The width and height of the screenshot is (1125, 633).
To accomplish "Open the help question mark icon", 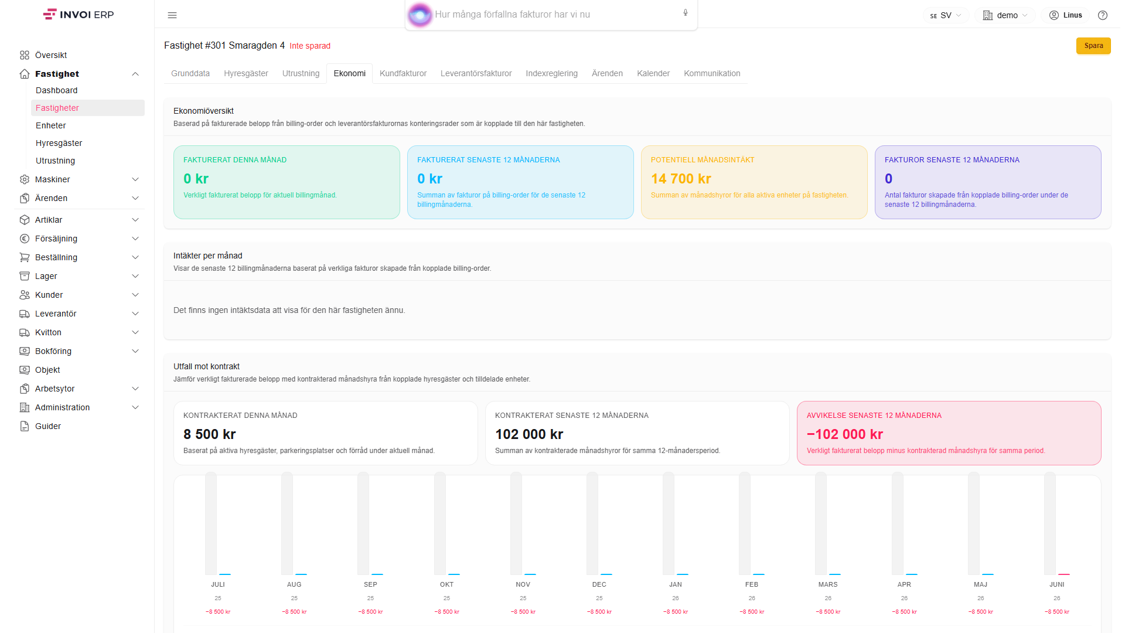I will click(1103, 15).
